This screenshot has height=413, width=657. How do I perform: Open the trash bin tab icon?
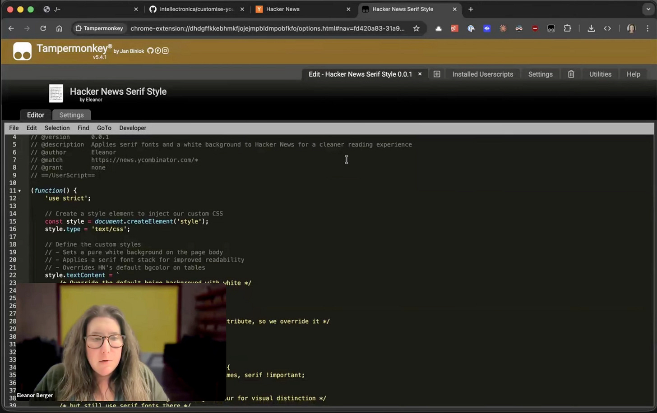[571, 74]
